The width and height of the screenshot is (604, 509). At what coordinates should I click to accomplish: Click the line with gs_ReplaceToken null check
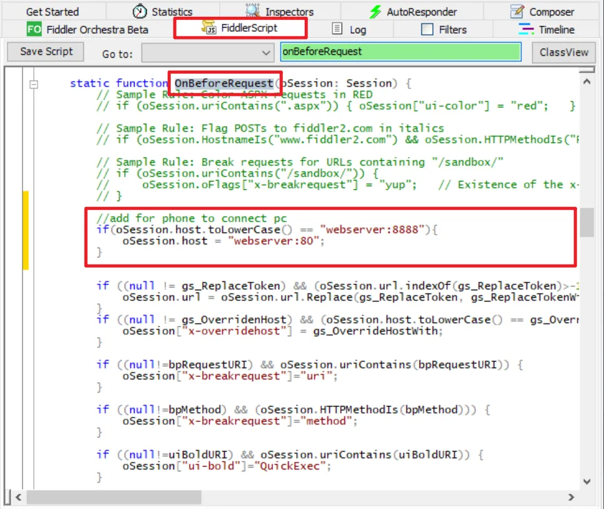pos(337,286)
